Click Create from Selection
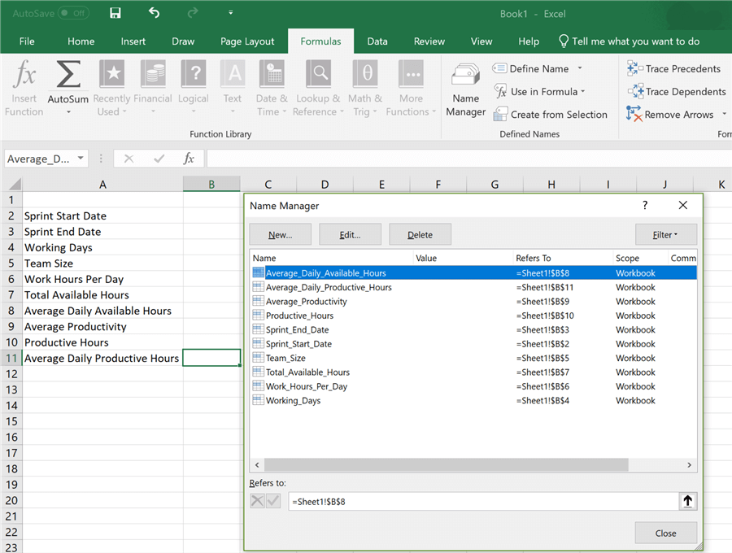This screenshot has width=732, height=553. click(551, 115)
